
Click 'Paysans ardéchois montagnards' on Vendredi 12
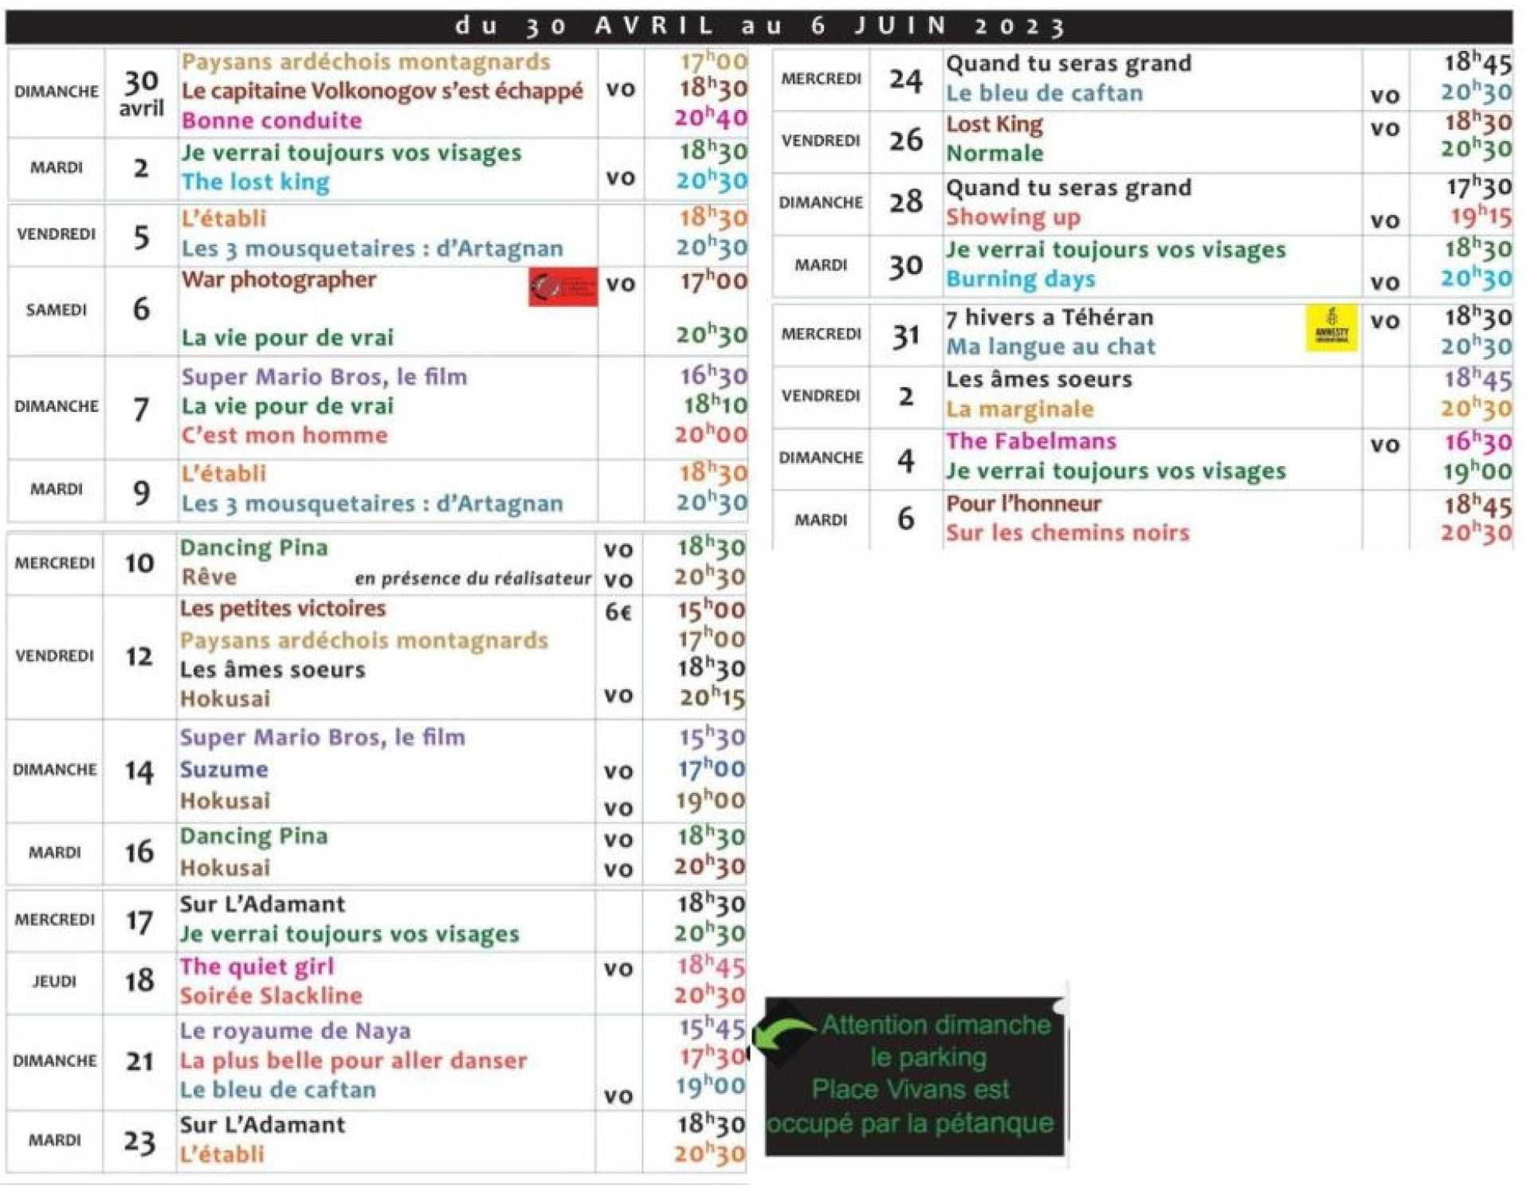click(363, 640)
